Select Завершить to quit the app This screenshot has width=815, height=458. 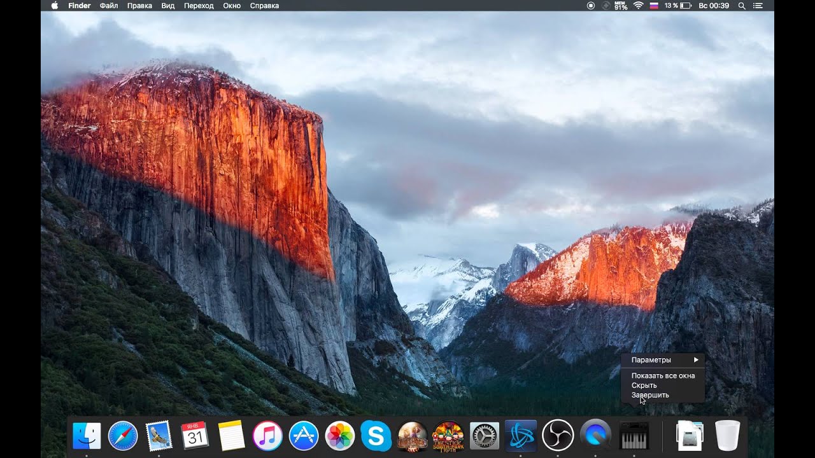663,395
